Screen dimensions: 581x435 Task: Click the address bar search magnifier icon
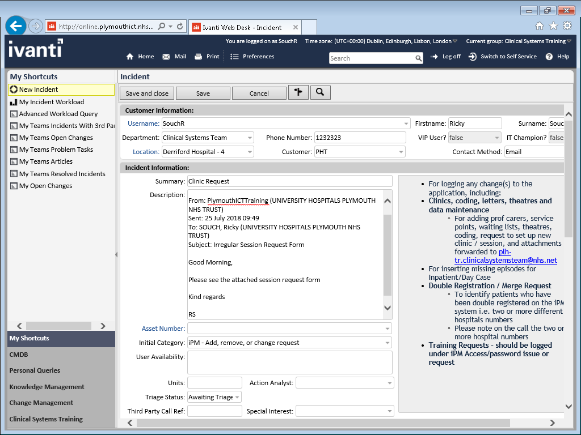point(162,26)
